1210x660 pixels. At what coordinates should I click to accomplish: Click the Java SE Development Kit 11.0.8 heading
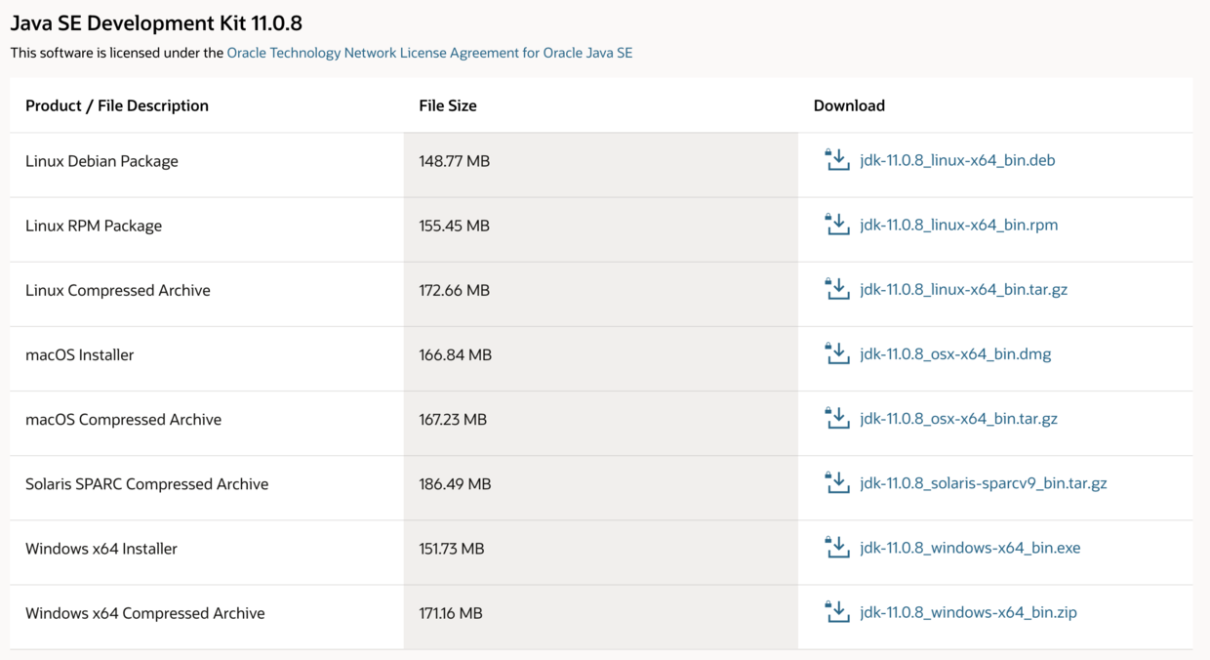click(x=156, y=22)
